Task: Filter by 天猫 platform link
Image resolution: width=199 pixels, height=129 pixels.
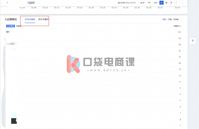Action: click(170, 20)
